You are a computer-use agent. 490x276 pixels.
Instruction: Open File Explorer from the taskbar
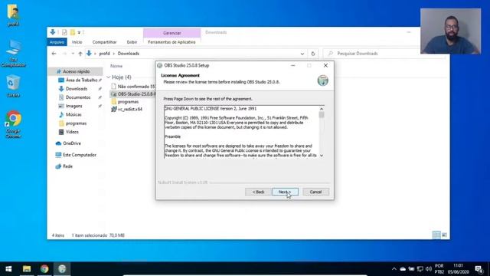coord(27,269)
